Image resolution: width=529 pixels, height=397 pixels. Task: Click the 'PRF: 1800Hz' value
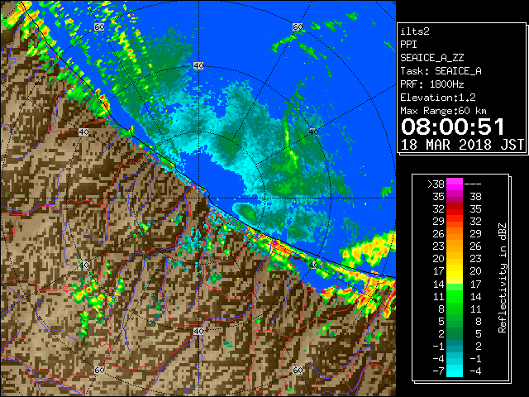coord(431,84)
